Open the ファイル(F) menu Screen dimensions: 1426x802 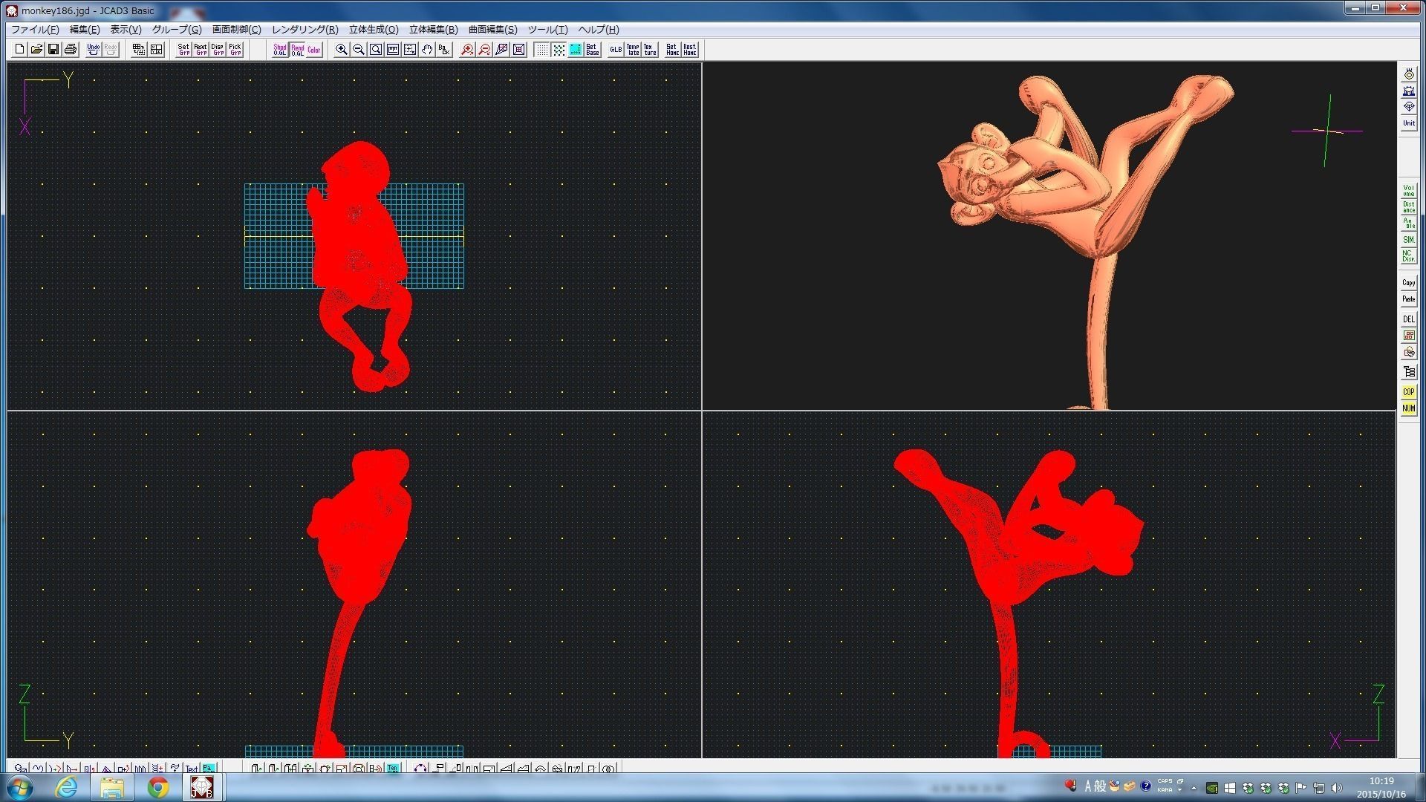[x=35, y=30]
